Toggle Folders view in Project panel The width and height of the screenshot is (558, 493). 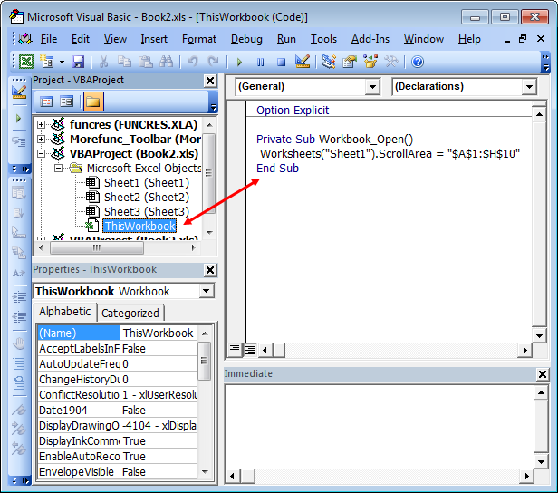94,101
